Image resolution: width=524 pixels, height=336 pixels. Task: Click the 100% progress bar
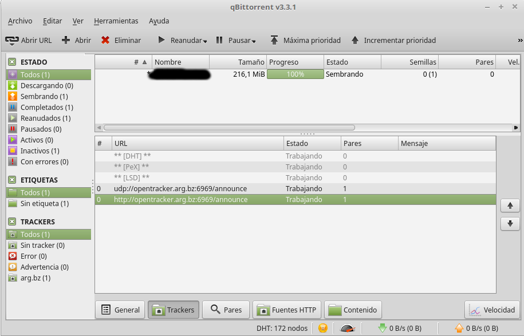coord(295,74)
